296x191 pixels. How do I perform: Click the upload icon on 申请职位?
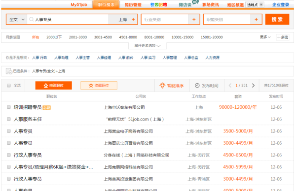click(x=46, y=86)
